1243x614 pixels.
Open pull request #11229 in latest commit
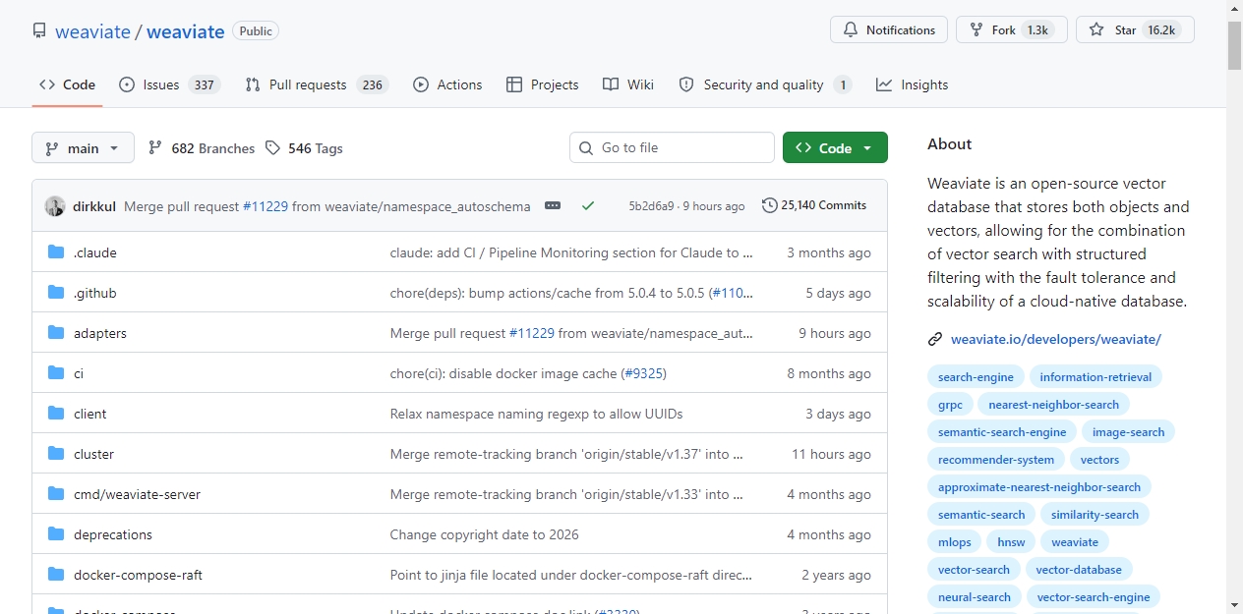coord(266,206)
